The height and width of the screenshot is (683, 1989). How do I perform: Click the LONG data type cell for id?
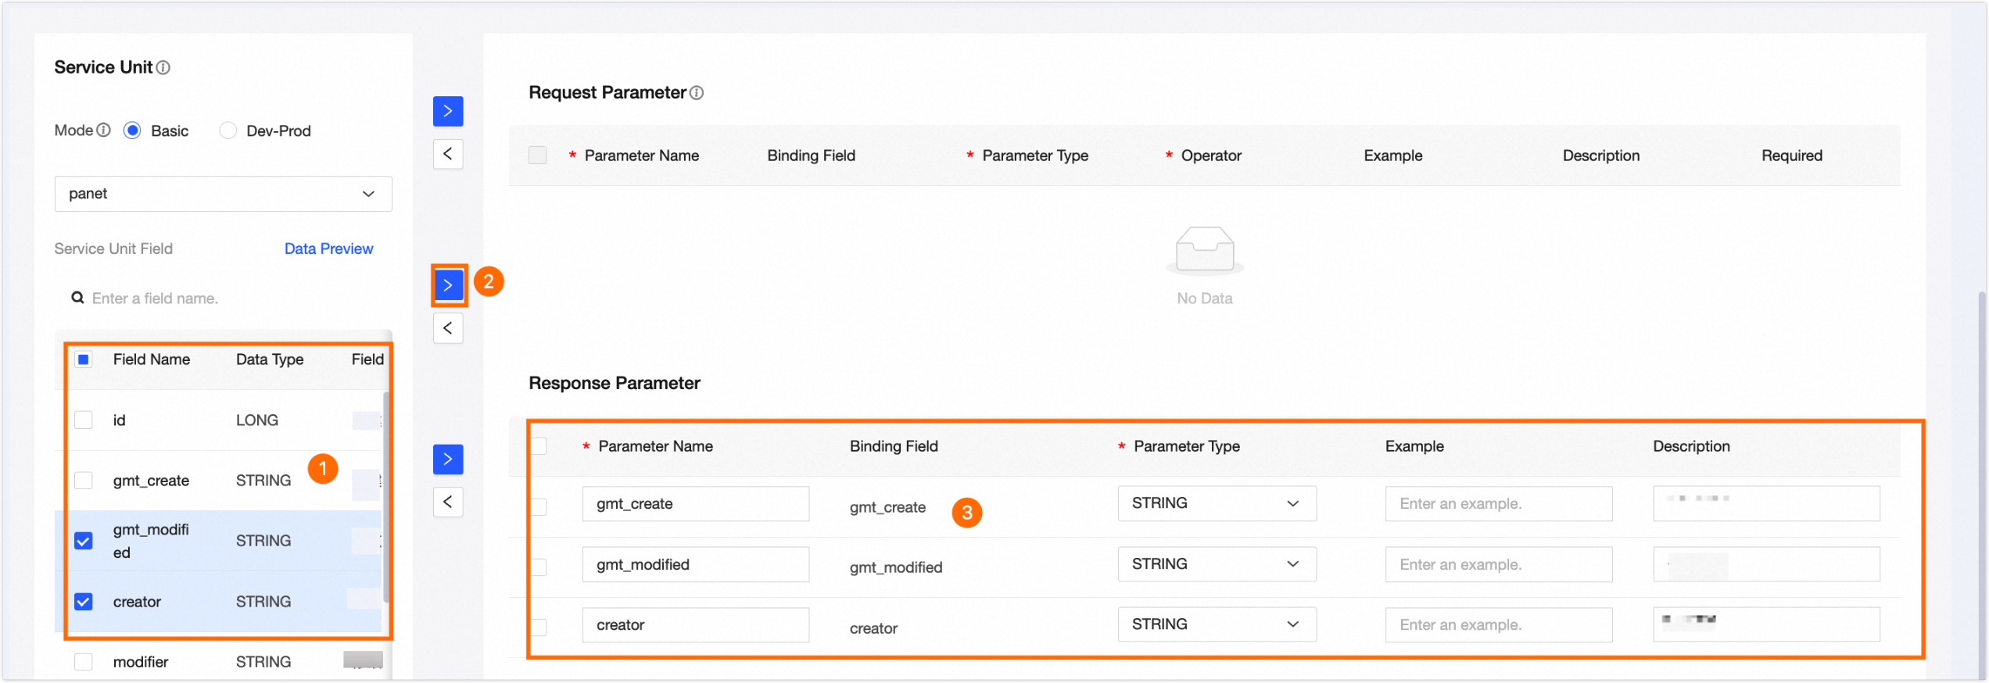point(257,420)
